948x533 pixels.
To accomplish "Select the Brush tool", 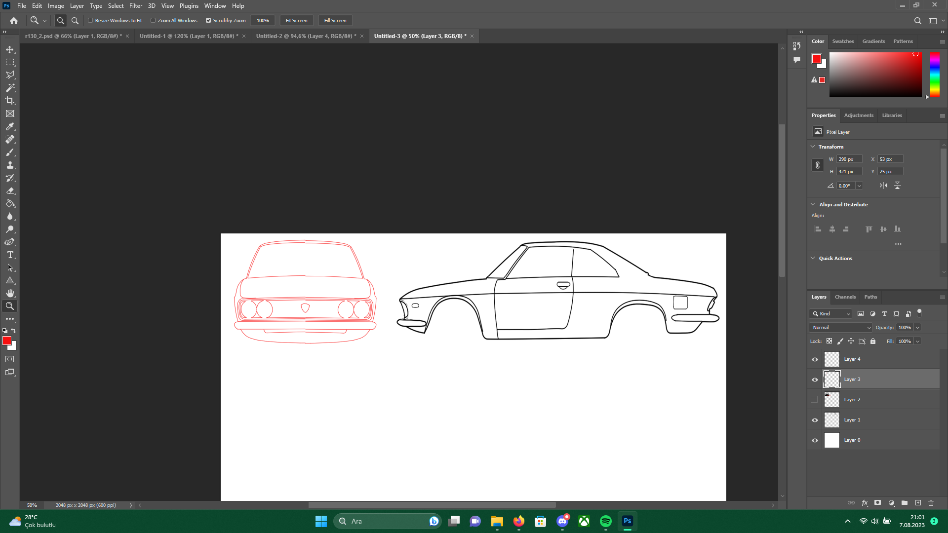I will point(10,152).
